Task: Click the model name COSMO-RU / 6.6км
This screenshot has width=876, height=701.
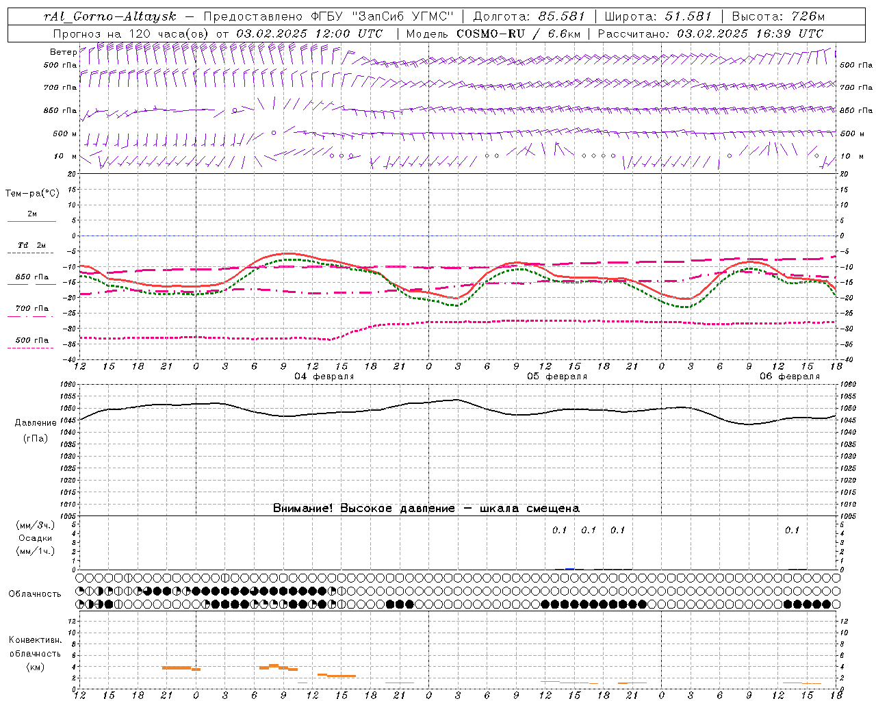Action: pyautogui.click(x=518, y=34)
